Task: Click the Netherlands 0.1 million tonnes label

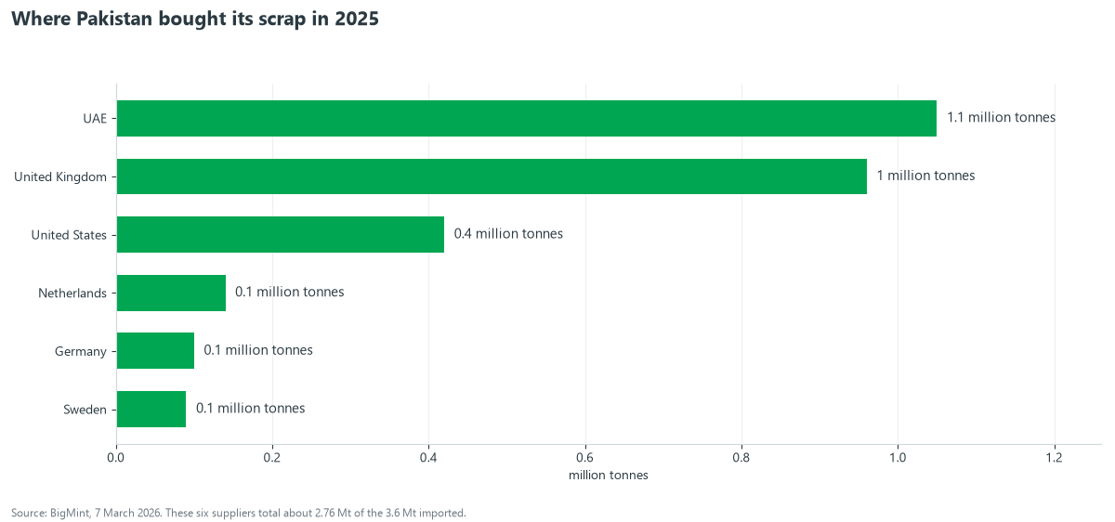Action: coord(290,292)
